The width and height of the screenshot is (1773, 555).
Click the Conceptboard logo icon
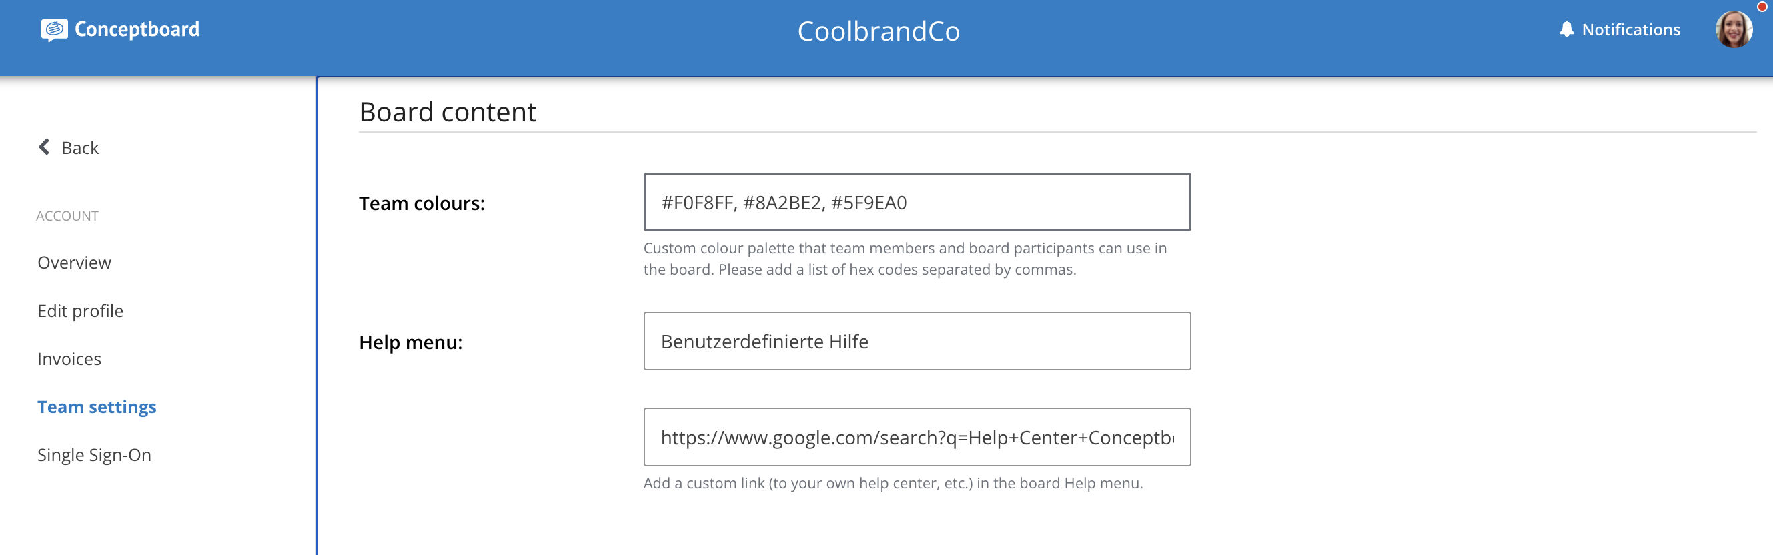point(55,30)
